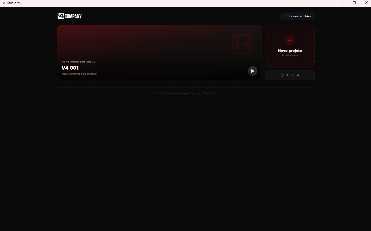
Task: Click the folder icon in Abrir .v4
Action: pos(283,75)
